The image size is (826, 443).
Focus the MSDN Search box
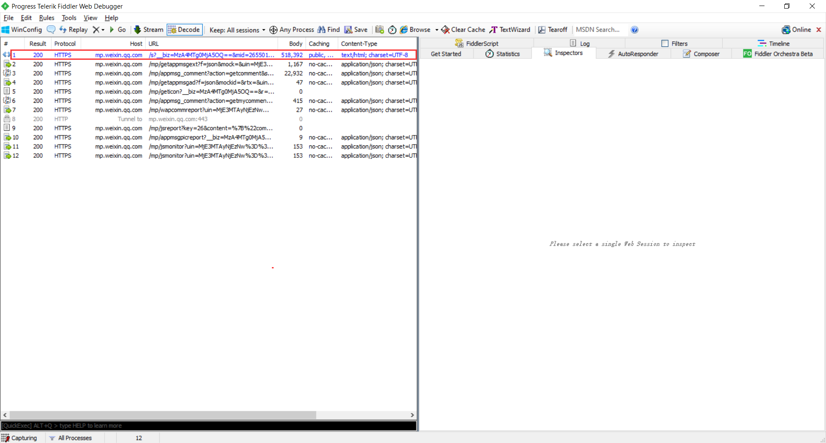coord(601,30)
